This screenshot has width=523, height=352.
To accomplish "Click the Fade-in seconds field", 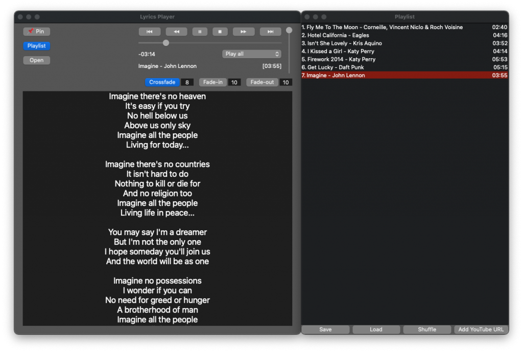I will (x=234, y=82).
